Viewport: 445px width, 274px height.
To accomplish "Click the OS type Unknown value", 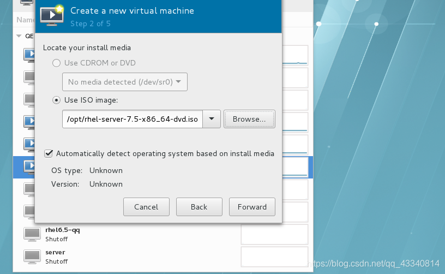I will click(x=106, y=170).
